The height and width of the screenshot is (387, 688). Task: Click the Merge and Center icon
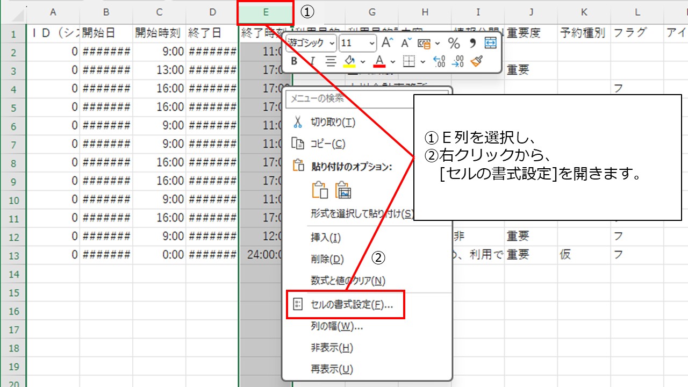(x=490, y=43)
